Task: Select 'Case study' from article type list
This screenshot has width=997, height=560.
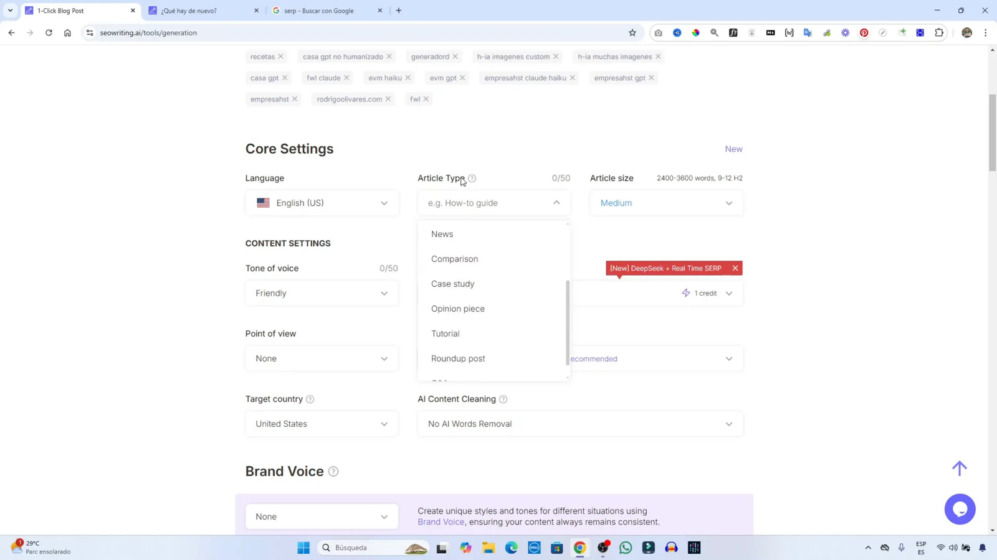Action: point(453,284)
